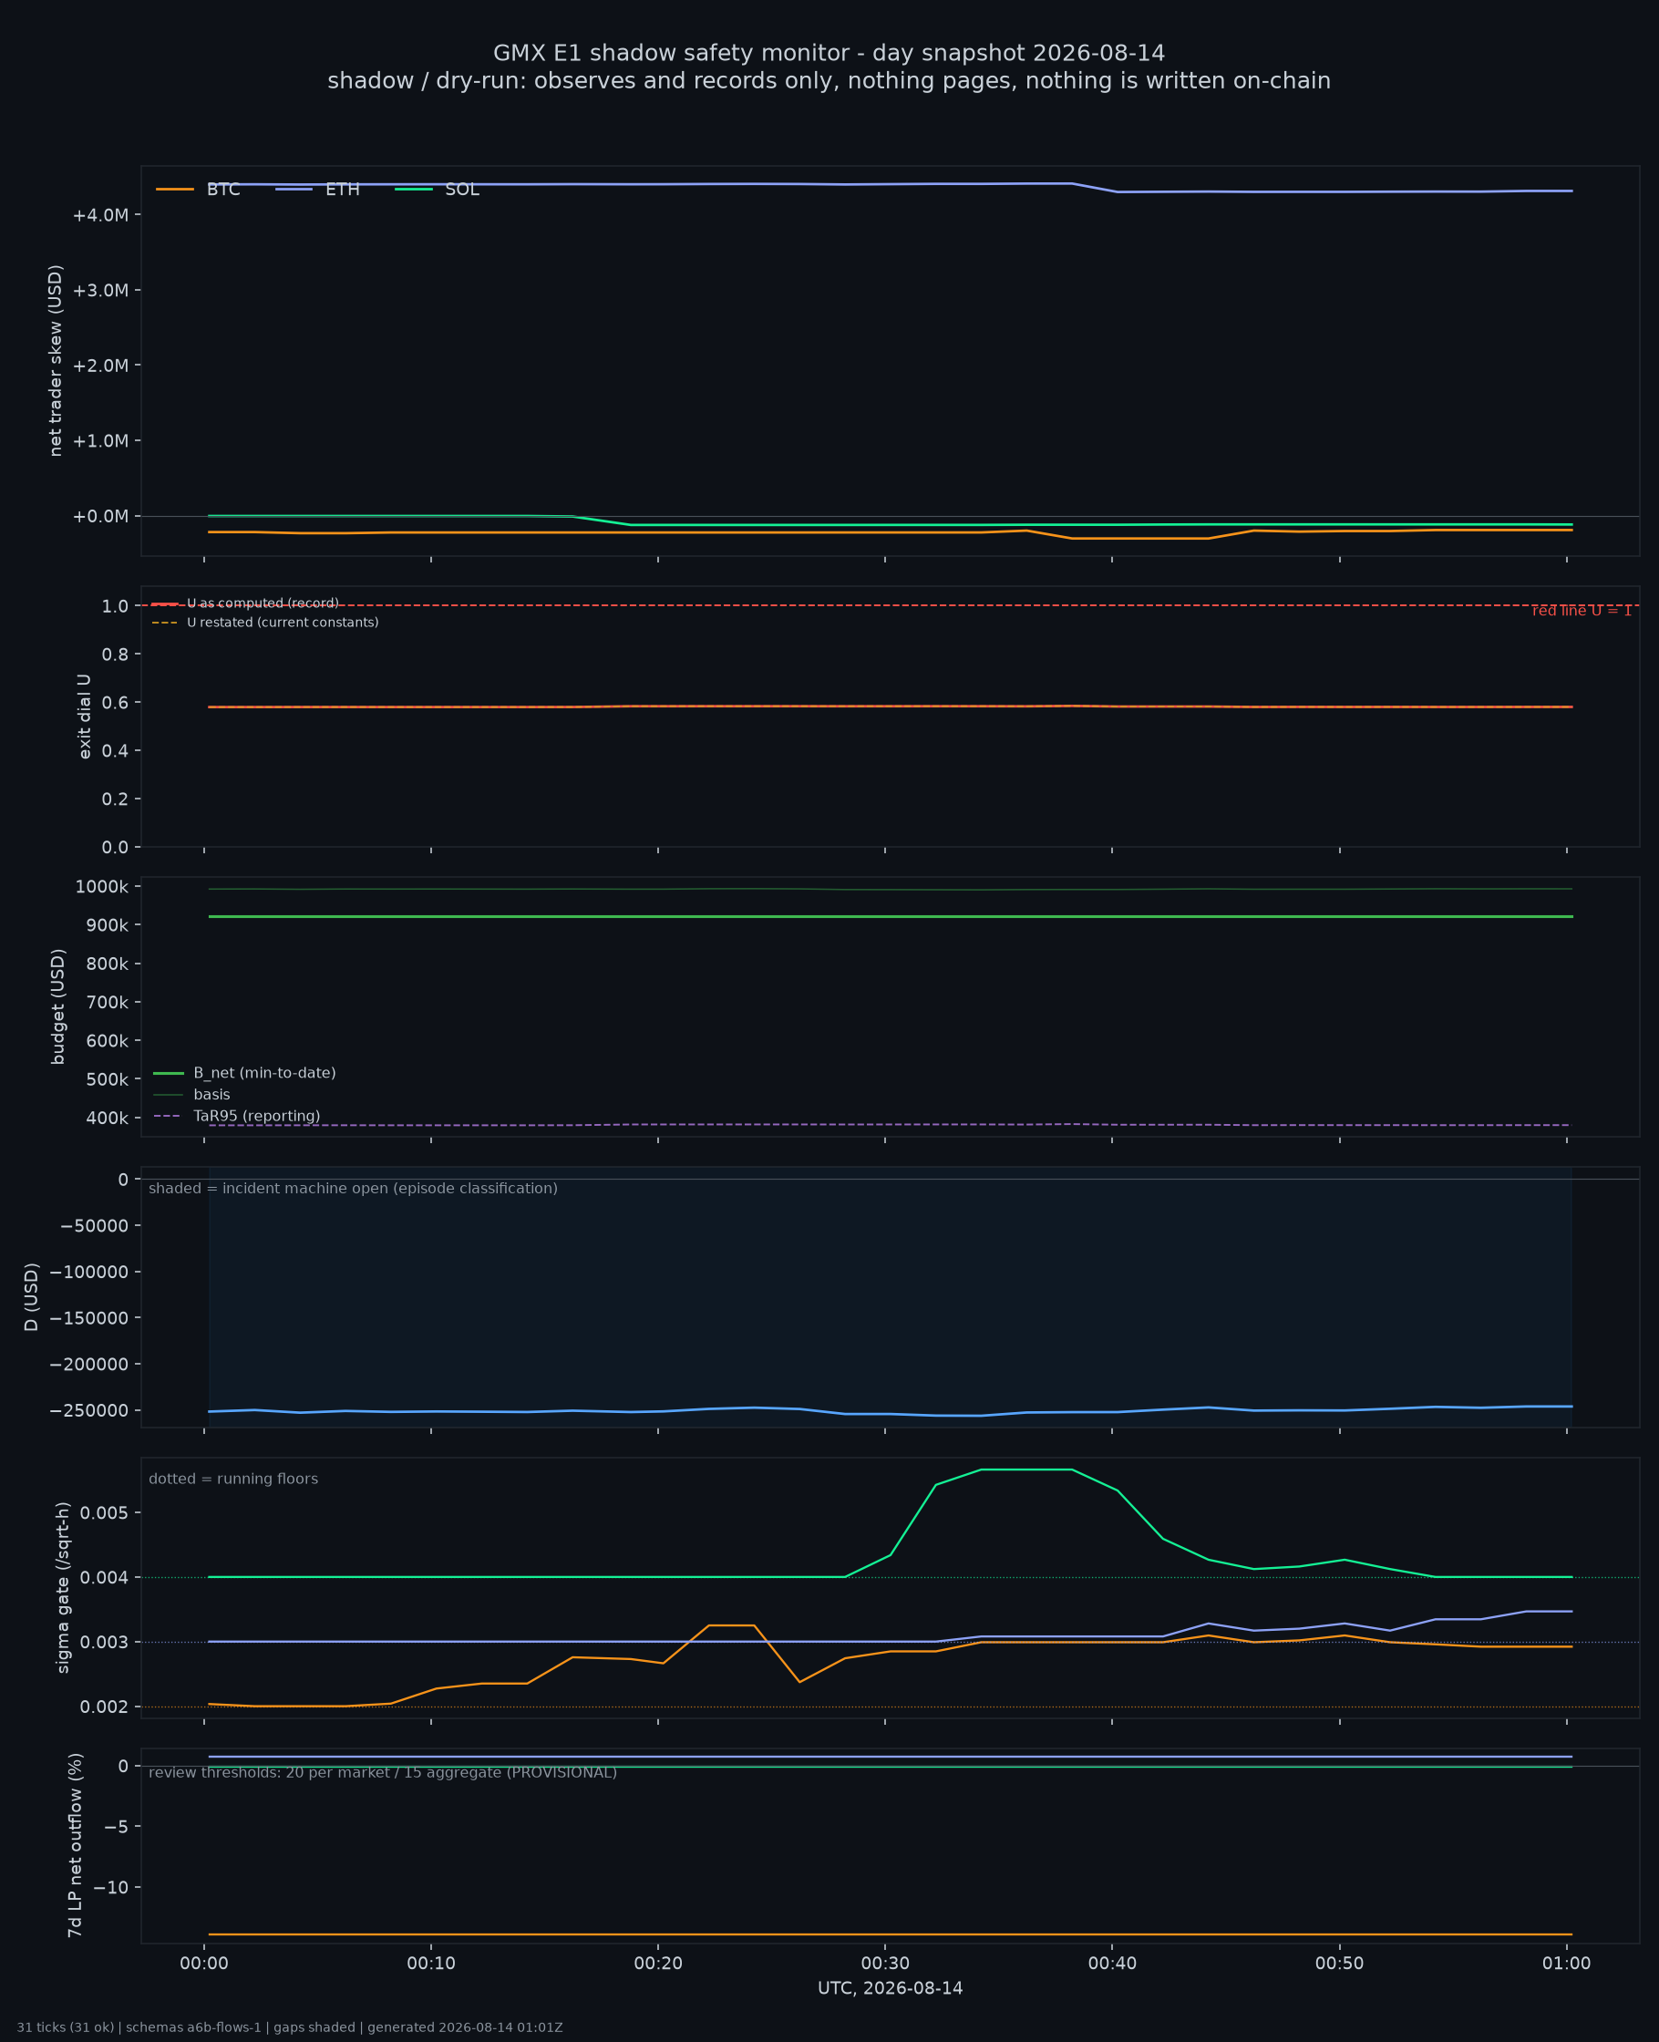This screenshot has height=2042, width=1659.
Task: Click the '00:40' time axis tick
Action: (1112, 1965)
